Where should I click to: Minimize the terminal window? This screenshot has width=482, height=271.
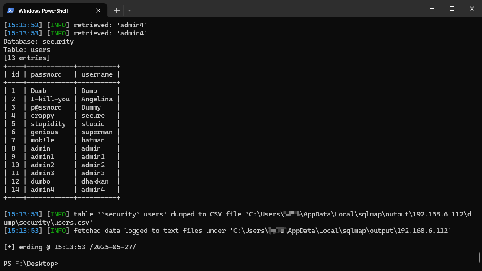click(x=432, y=9)
